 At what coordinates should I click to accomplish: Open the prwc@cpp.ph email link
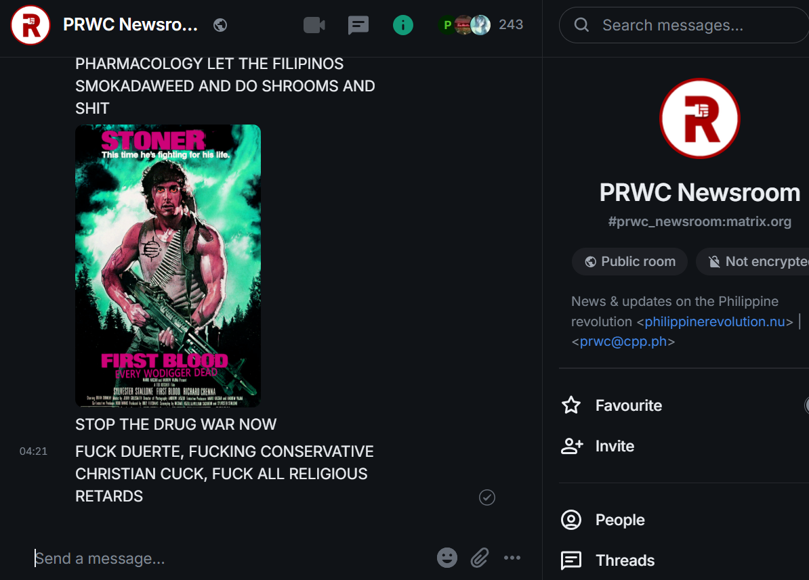(x=623, y=341)
